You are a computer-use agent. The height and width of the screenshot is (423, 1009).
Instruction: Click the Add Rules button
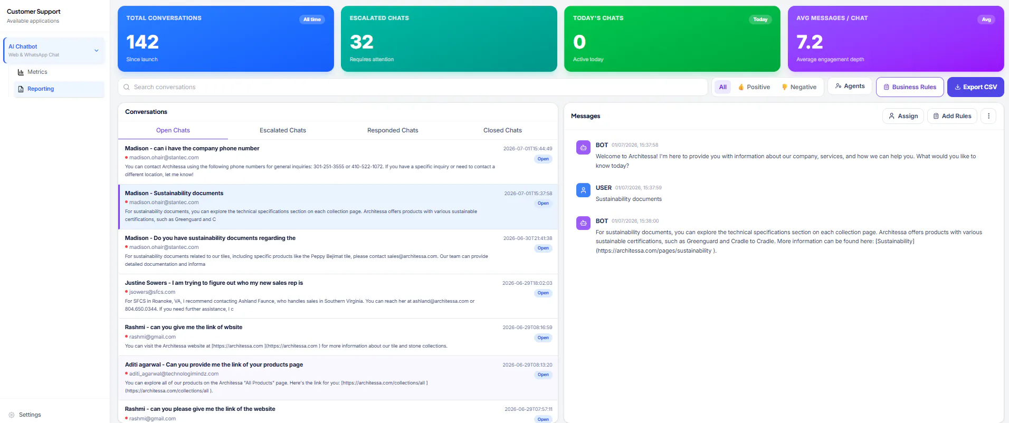click(x=952, y=116)
